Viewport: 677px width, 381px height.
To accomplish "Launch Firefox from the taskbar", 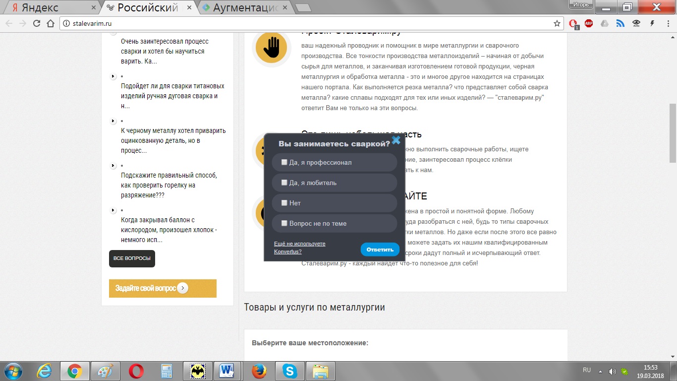I will click(259, 371).
